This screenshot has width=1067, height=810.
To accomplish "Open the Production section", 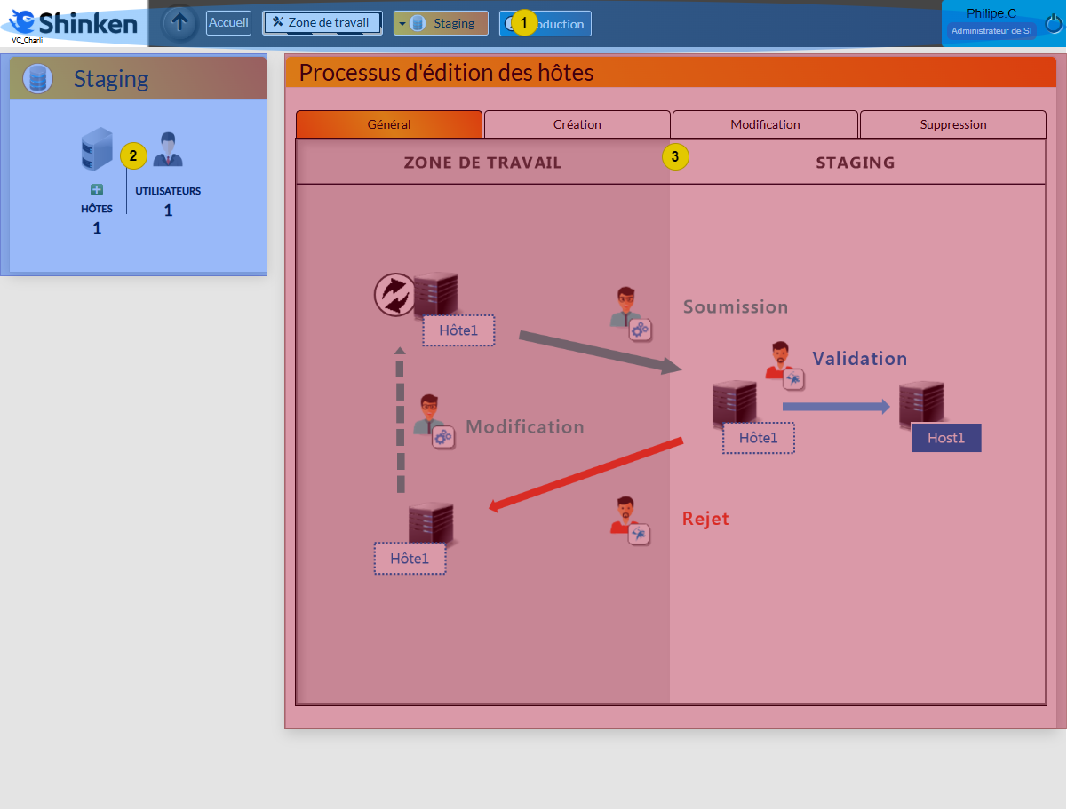I will click(x=545, y=24).
